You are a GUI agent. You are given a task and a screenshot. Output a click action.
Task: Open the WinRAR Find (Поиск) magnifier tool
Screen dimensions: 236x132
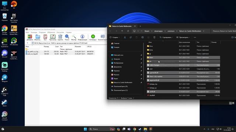(x=67, y=37)
